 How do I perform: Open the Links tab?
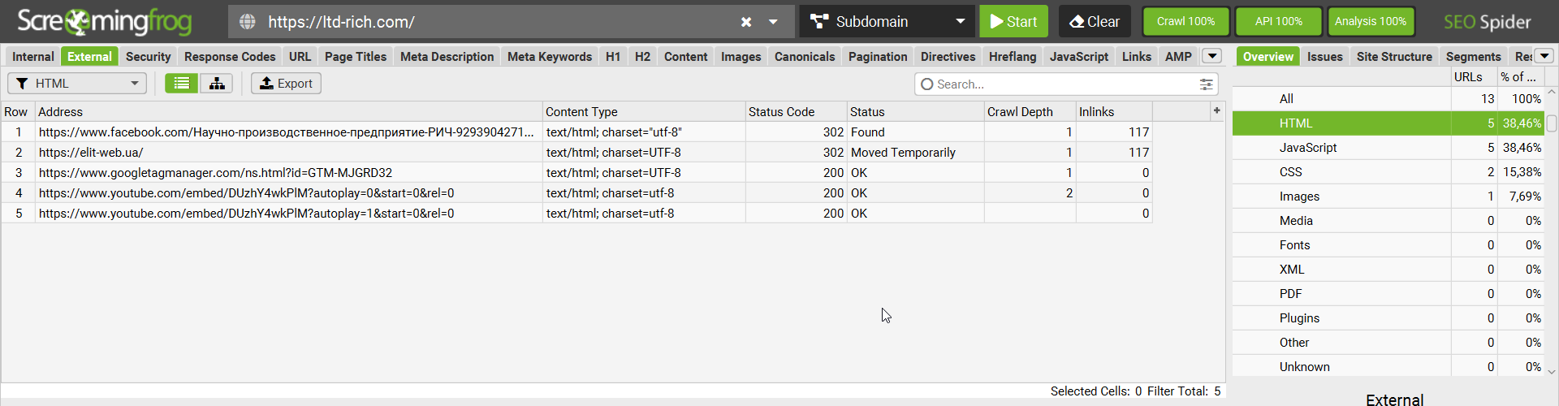click(x=1136, y=56)
